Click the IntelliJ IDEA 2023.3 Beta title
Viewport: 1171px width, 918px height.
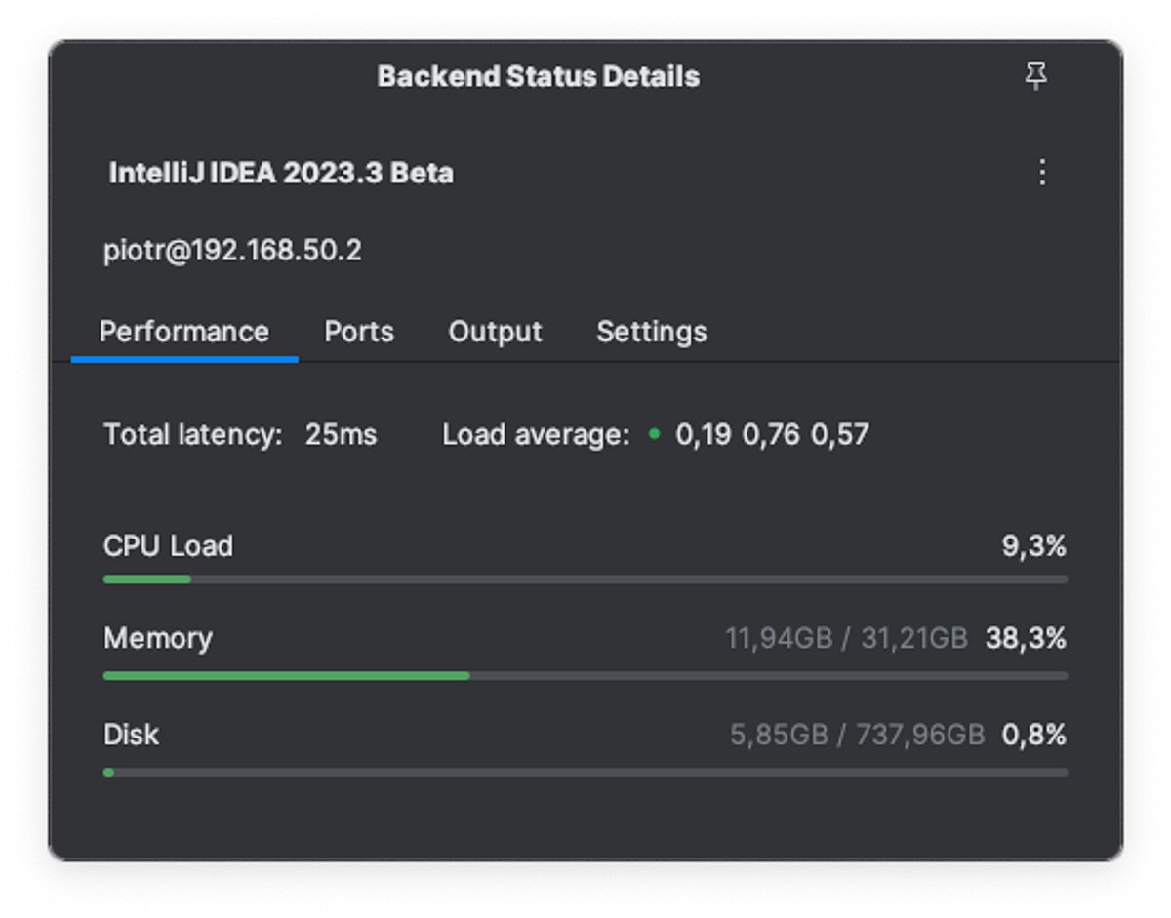(x=281, y=173)
